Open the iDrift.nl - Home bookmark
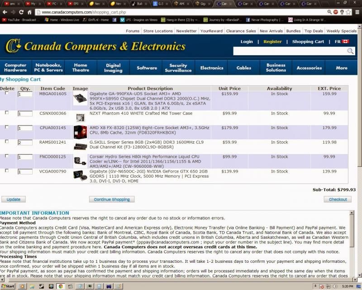Image resolution: width=362 pixels, height=290 pixels. 95,20
